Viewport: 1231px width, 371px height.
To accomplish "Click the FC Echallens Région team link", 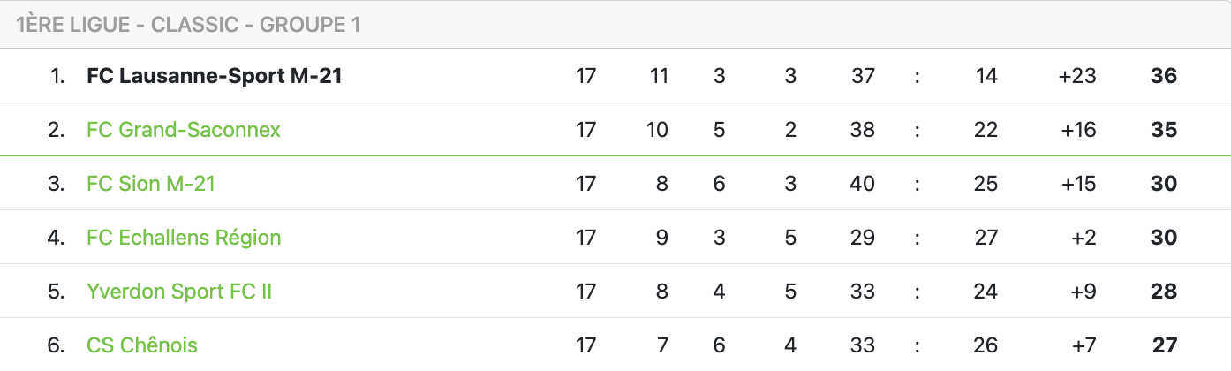I will (x=184, y=238).
